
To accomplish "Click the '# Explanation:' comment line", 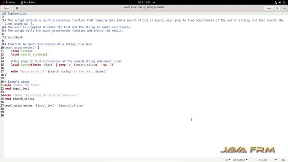I will coord(16,13).
